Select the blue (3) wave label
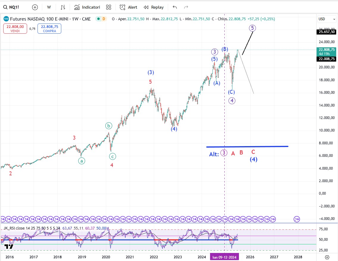Viewport: 338px width, 261px height. click(x=151, y=72)
